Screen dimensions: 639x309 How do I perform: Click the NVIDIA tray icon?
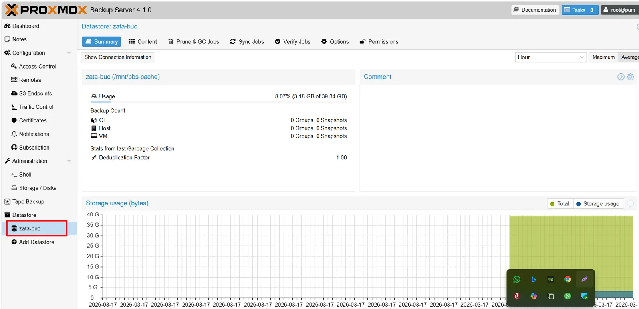551,279
